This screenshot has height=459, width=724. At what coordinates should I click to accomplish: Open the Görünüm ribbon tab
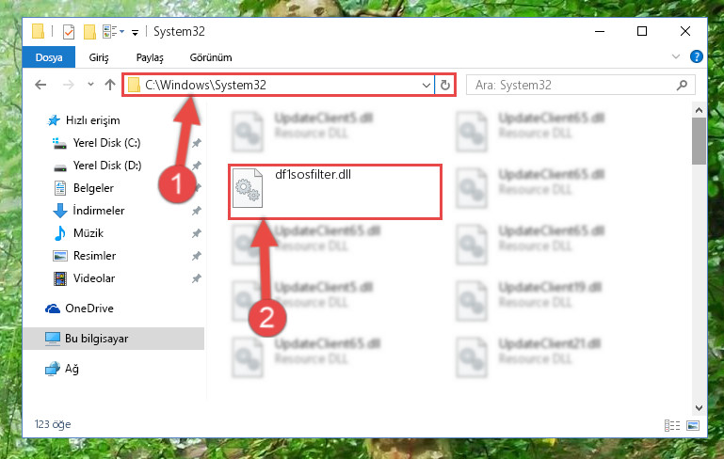pyautogui.click(x=211, y=57)
